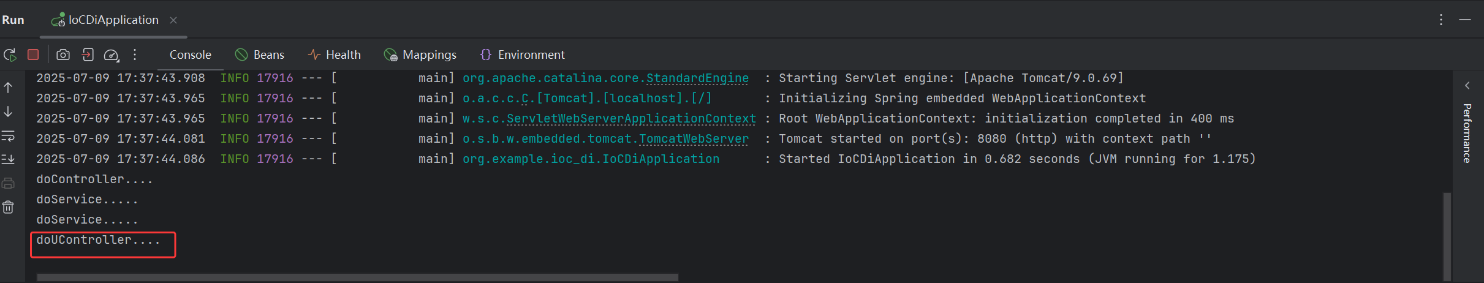Toggle scroll to end of console
This screenshot has width=1484, height=283.
click(8, 159)
